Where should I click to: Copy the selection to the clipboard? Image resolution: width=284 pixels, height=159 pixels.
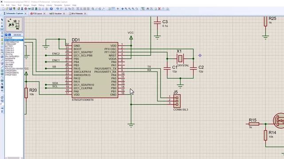point(69,9)
